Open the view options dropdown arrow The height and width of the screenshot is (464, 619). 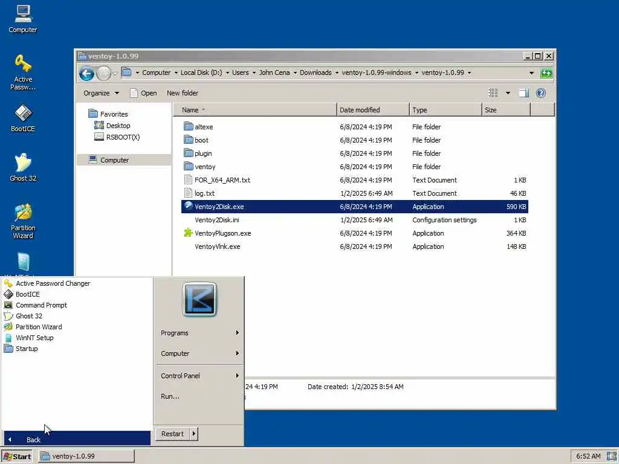(x=508, y=93)
